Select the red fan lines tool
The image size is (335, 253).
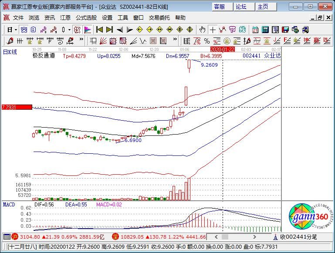click(103, 40)
